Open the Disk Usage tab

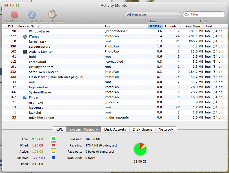[x=143, y=129]
